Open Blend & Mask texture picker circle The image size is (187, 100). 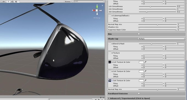[112, 44]
